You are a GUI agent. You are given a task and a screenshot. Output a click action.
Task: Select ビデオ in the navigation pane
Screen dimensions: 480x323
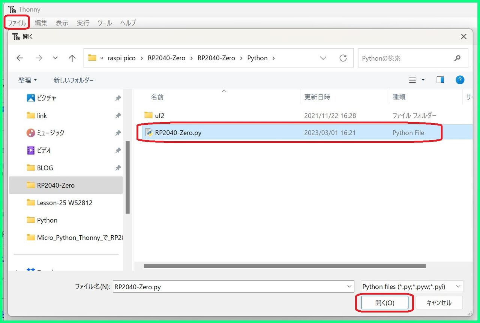[x=66, y=150]
